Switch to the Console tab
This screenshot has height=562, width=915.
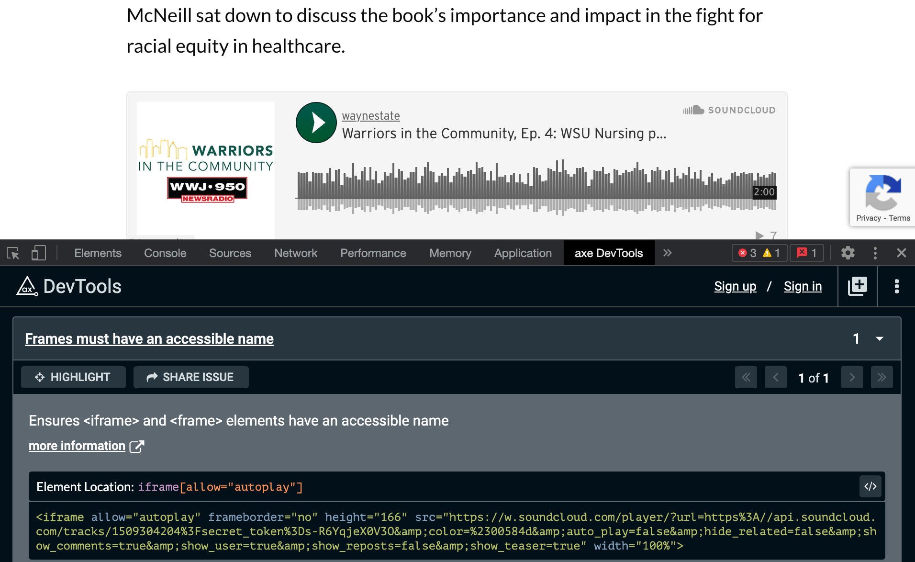[x=165, y=253]
